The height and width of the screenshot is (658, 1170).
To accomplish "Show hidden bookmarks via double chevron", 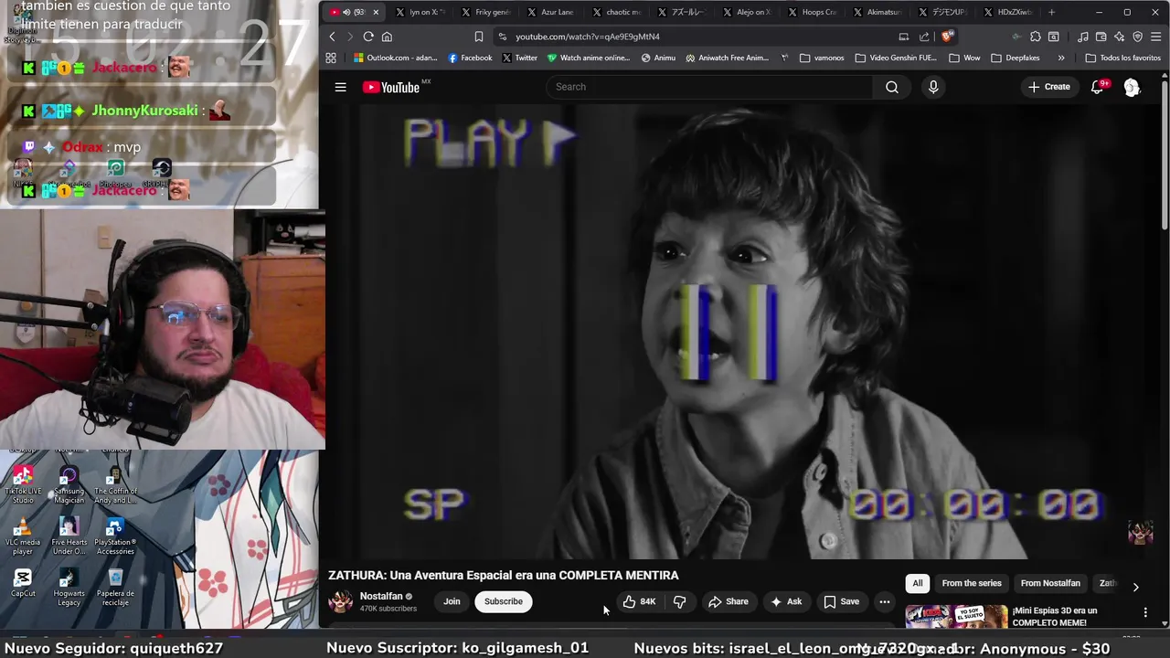I will 1060,58.
